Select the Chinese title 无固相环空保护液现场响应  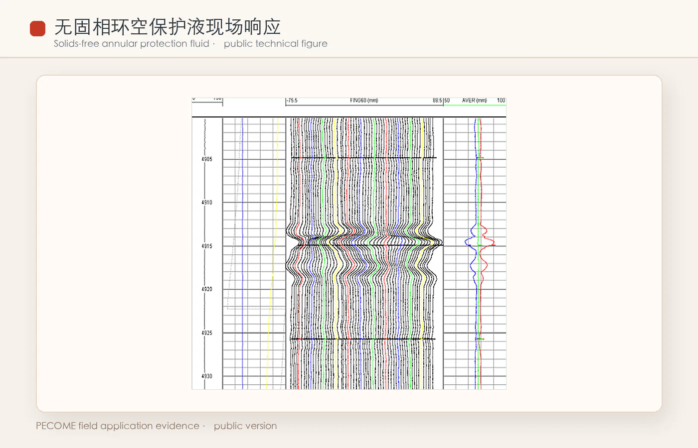(x=168, y=27)
